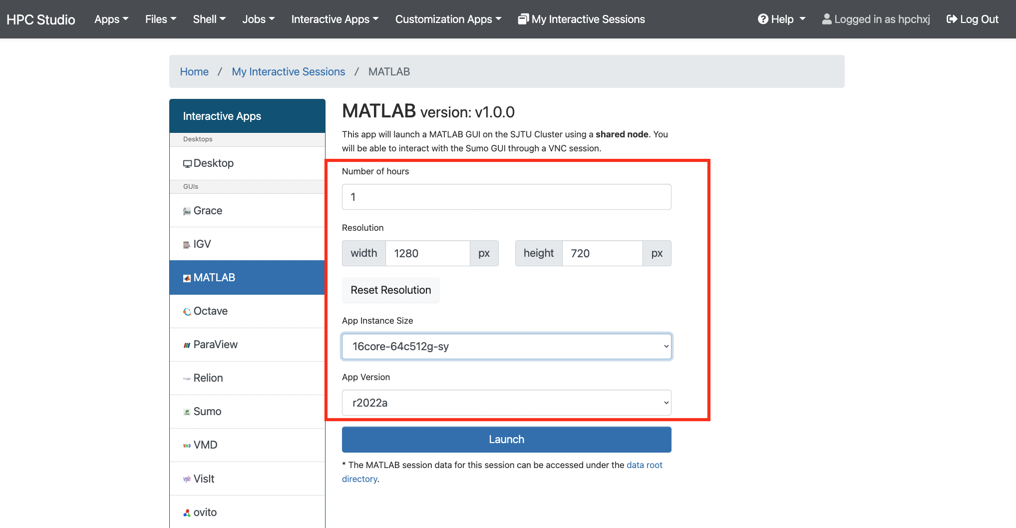Screen dimensions: 1016x528
Task: Select VisIt in the sidebar list
Action: [x=247, y=479]
